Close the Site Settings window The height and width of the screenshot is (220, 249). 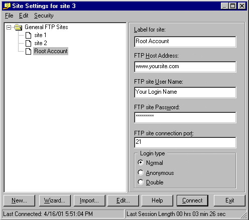242,6
